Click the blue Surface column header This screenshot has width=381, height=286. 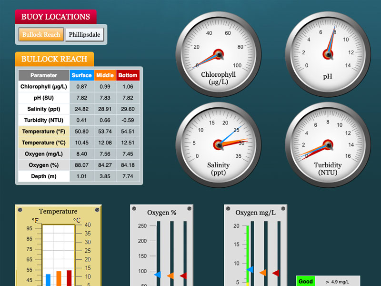pos(81,75)
